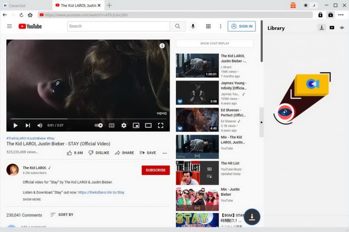Open Mix - The Kid LAROI playlist thumbnail
349x232 pixels.
[197, 147]
